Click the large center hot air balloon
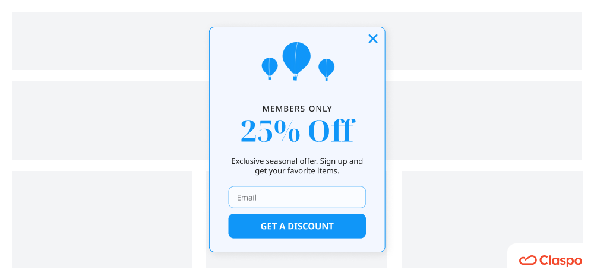 coord(296,61)
